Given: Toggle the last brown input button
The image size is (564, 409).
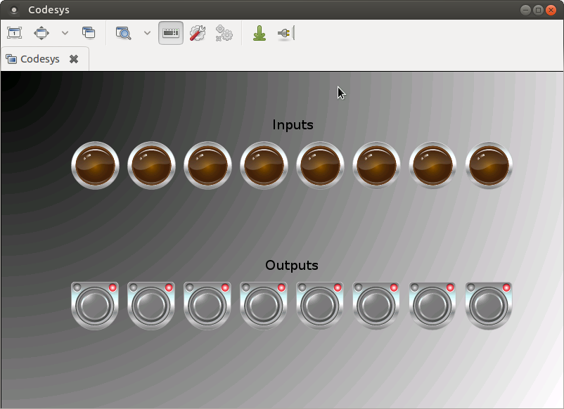Looking at the screenshot, I should coord(489,166).
